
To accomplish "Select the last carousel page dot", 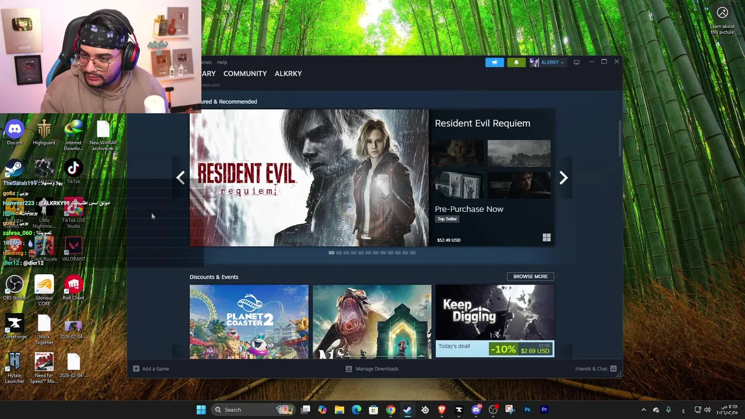I will [413, 253].
